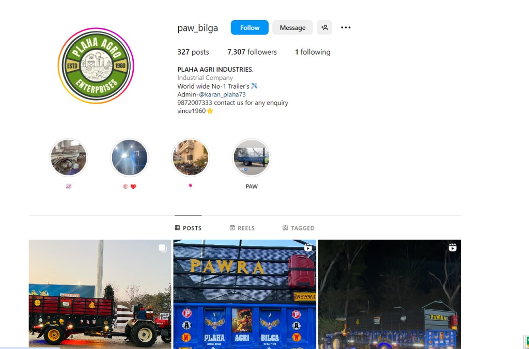Open the PAW story highlight
Screen dimensions: 529x349
pos(252,158)
